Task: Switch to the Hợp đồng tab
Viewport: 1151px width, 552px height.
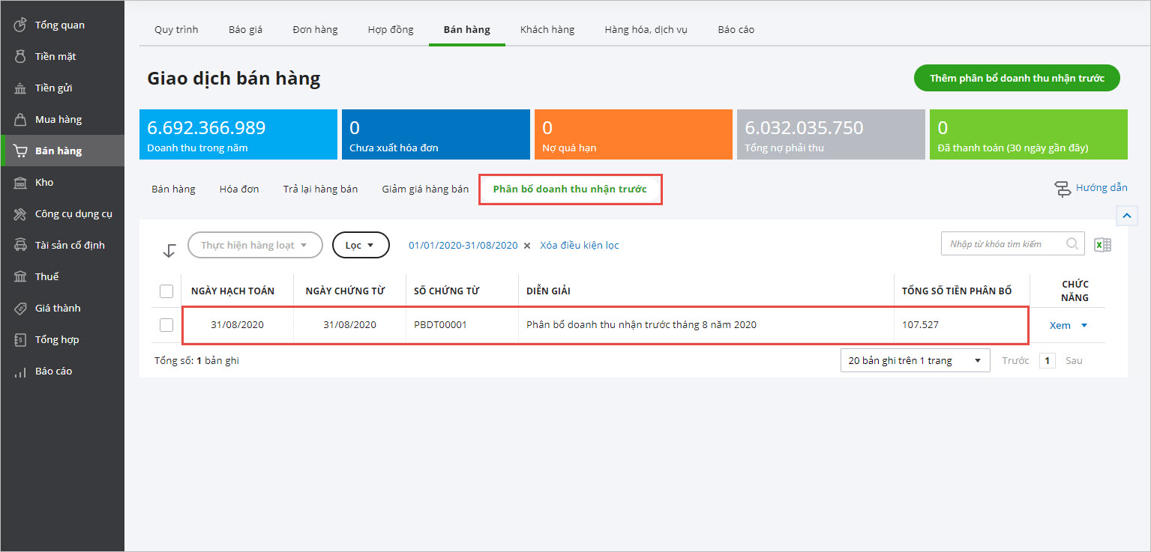Action: pyautogui.click(x=391, y=30)
